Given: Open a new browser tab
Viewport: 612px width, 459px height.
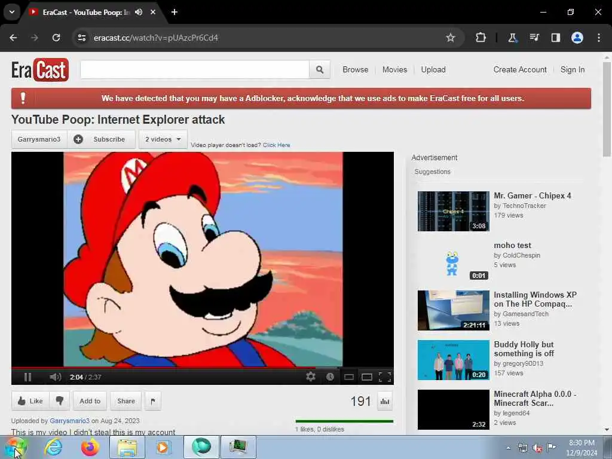Looking at the screenshot, I should pos(175,12).
